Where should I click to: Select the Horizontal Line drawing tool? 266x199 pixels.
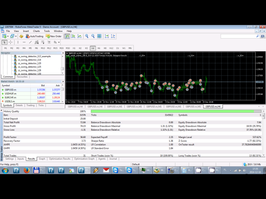24,42
